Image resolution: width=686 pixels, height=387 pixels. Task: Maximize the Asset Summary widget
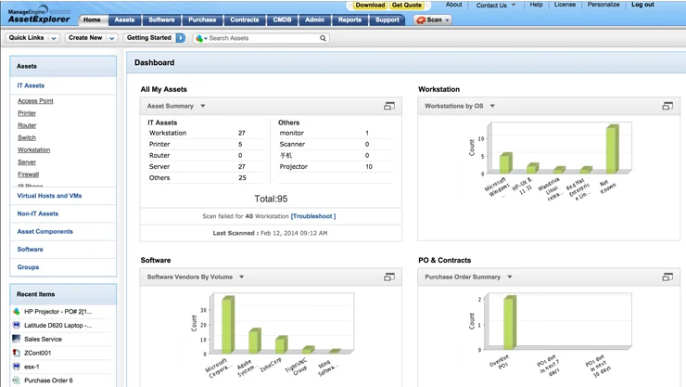[x=389, y=107]
